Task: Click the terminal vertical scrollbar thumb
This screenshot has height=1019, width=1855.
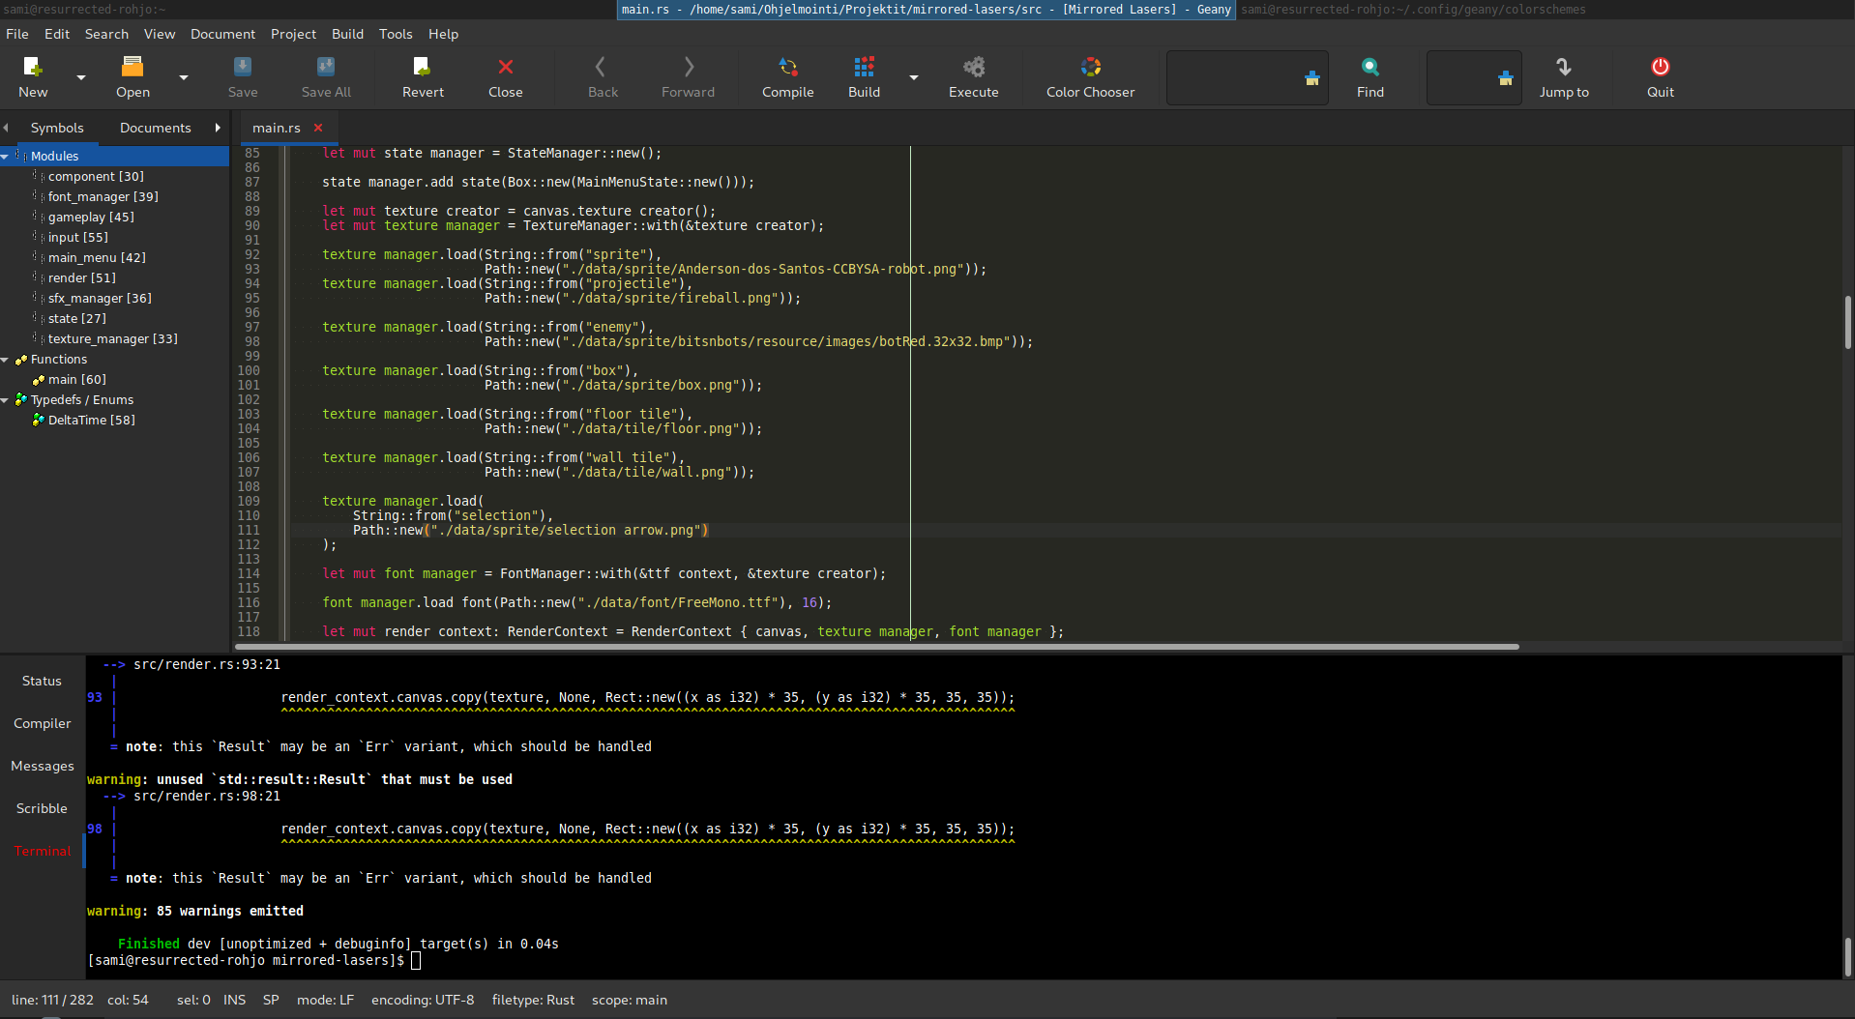Action: (1847, 956)
